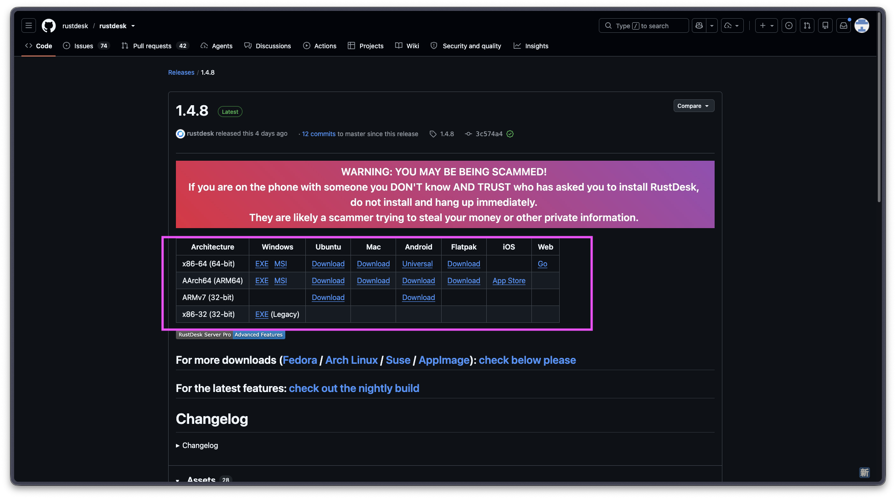Screen dimensions: 896x499
Task: Open the Fedora downloads link
Action: point(300,360)
